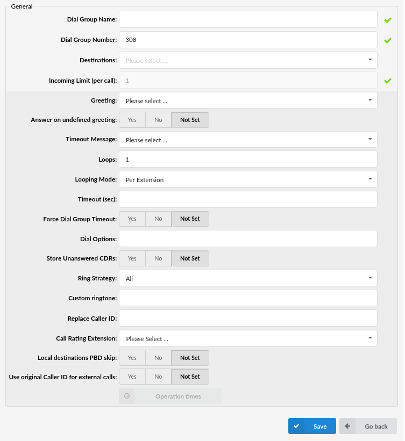Click the checkmark icon on the Save button
The width and height of the screenshot is (405, 441).
click(x=296, y=426)
